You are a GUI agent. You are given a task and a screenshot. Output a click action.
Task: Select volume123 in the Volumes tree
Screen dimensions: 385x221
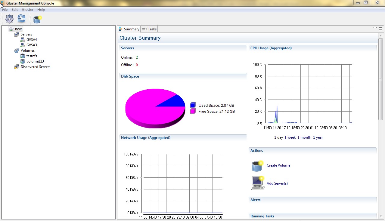click(35, 61)
